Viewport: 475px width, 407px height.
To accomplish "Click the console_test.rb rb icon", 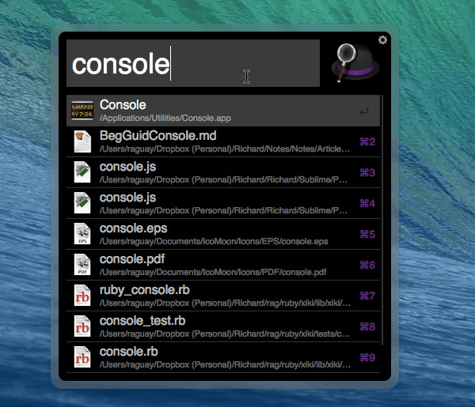I will coord(82,326).
